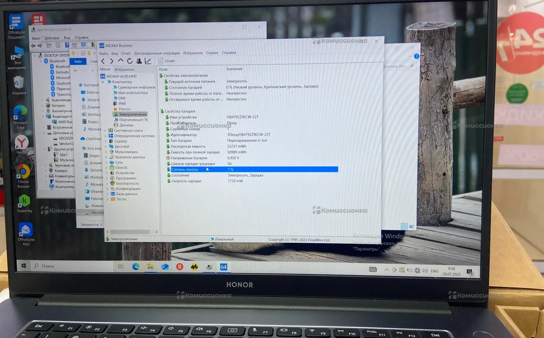Expand the Операционная система tree node

coord(106,136)
